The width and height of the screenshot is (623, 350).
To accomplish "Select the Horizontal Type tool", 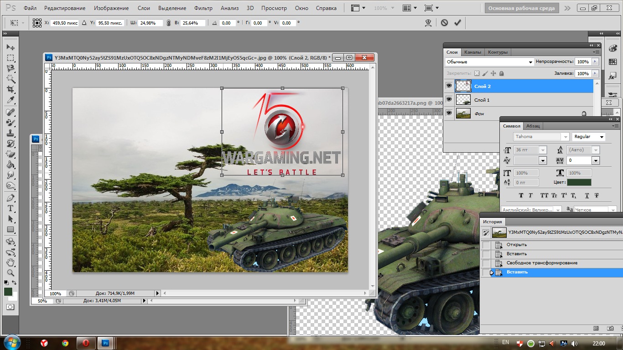I will pyautogui.click(x=10, y=209).
